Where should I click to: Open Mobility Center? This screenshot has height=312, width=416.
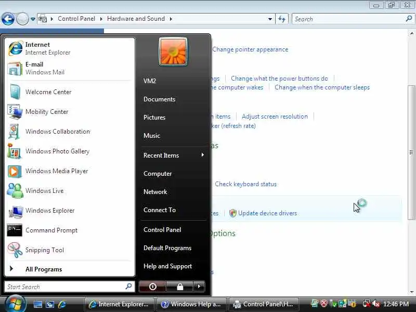(x=70, y=112)
